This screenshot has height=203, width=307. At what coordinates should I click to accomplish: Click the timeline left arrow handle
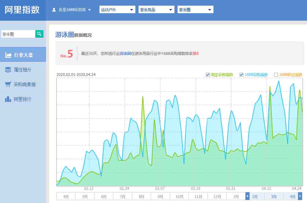click(x=247, y=196)
